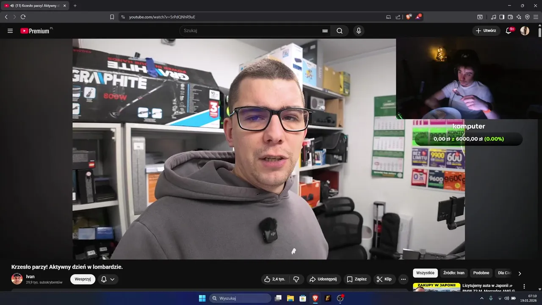Open the volume icon in system tray
Screen dimensions: 542x305
pos(506,298)
